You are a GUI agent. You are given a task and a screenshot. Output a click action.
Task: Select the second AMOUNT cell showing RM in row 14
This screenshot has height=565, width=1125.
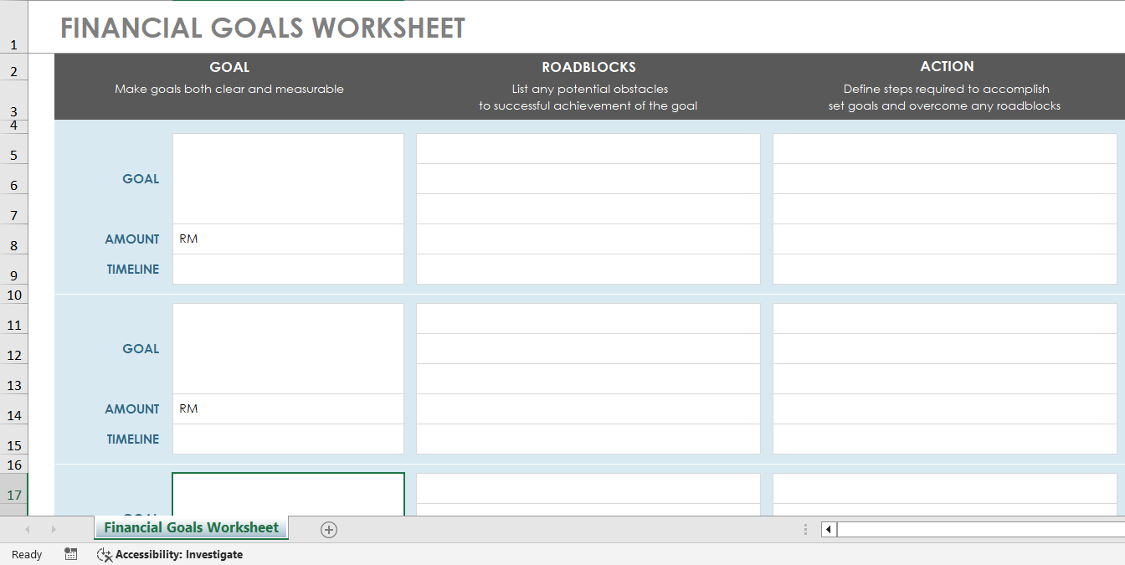(288, 409)
